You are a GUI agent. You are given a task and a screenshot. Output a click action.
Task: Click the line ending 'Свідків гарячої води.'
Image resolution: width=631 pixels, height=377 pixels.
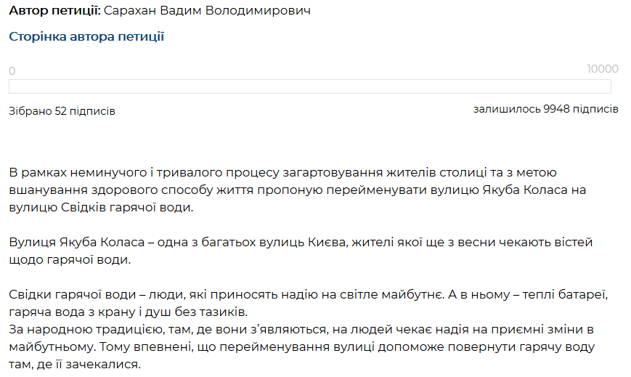pos(102,207)
